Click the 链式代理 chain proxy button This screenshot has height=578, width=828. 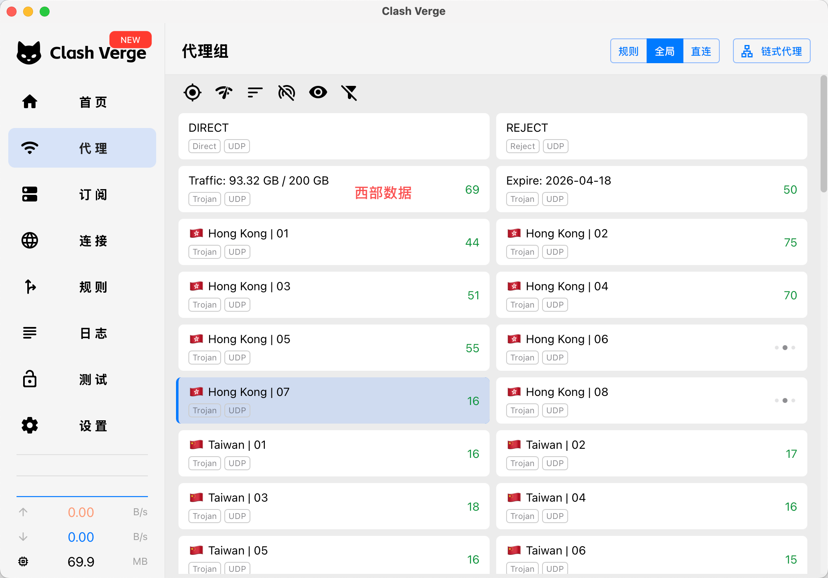click(x=771, y=51)
